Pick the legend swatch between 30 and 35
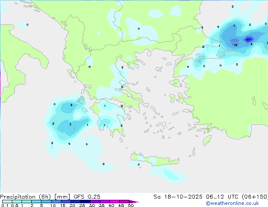Viewport: 268px width, 207px height. [x=95, y=202]
